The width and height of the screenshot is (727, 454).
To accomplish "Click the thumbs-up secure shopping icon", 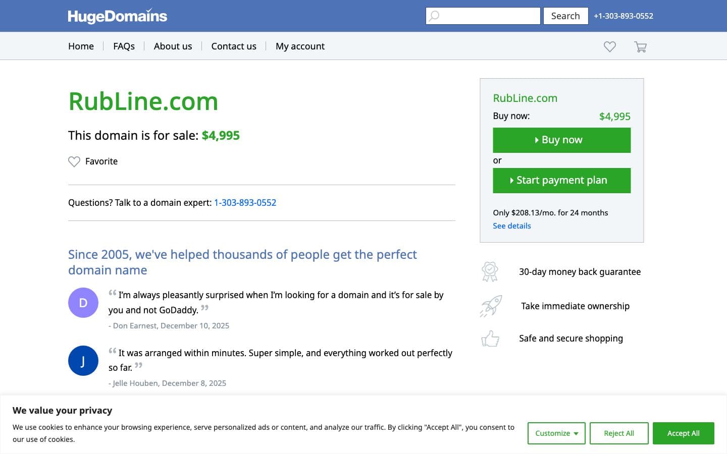I will [490, 338].
